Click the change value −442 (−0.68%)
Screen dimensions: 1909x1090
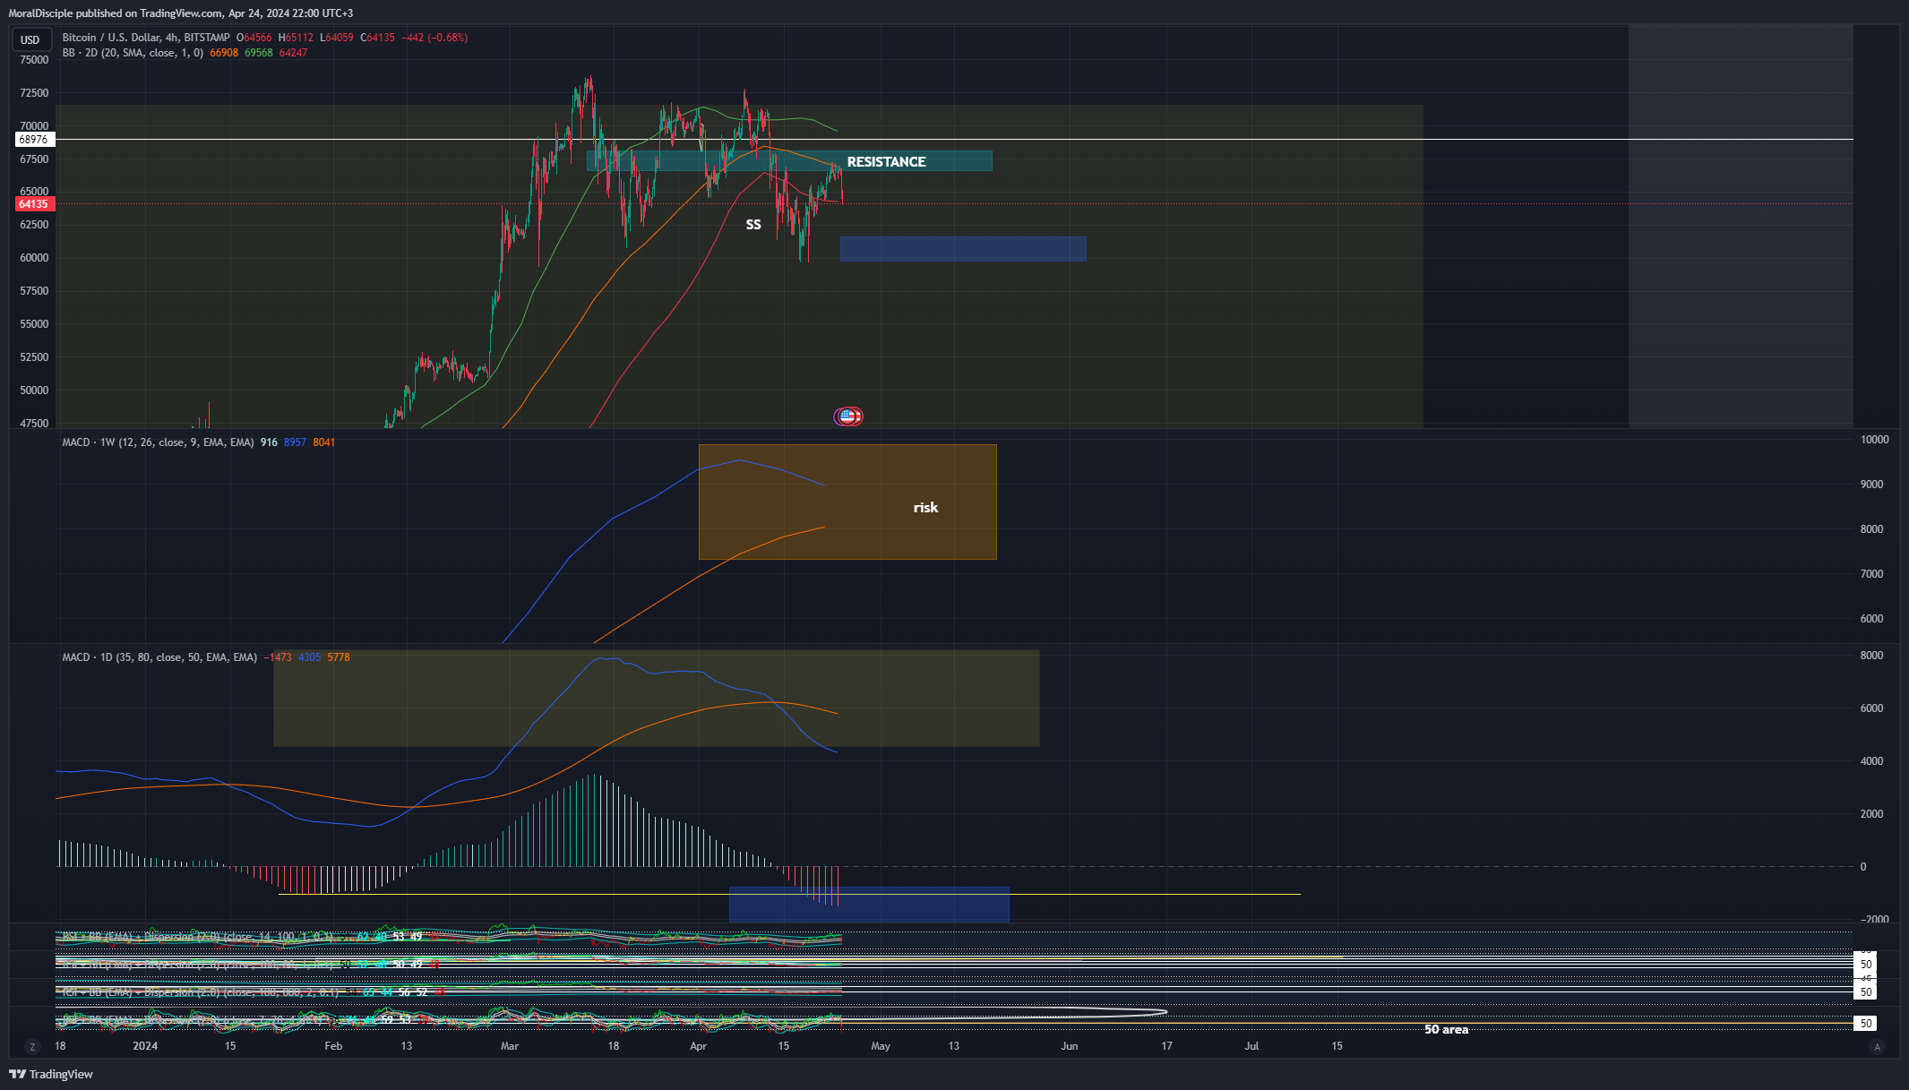click(434, 38)
